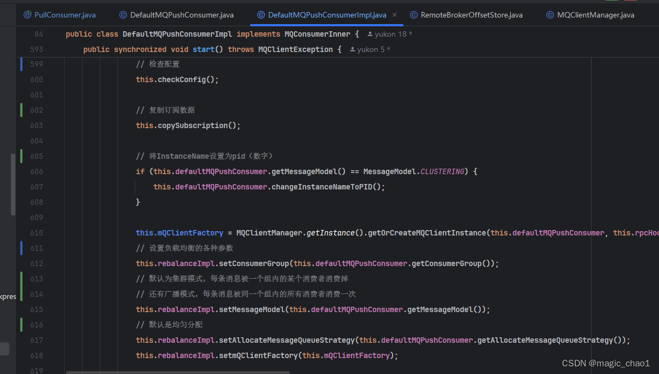
Task: Click the Java class icon on PullConsumer.java tab
Action: pyautogui.click(x=26, y=15)
